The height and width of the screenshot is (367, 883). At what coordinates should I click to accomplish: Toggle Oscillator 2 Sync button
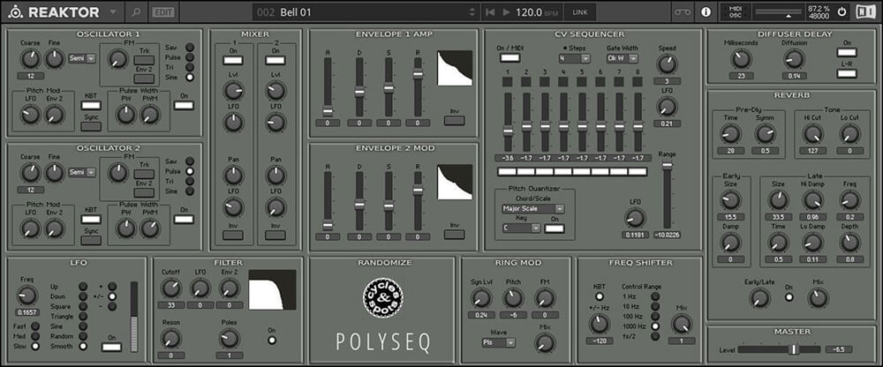(x=91, y=240)
